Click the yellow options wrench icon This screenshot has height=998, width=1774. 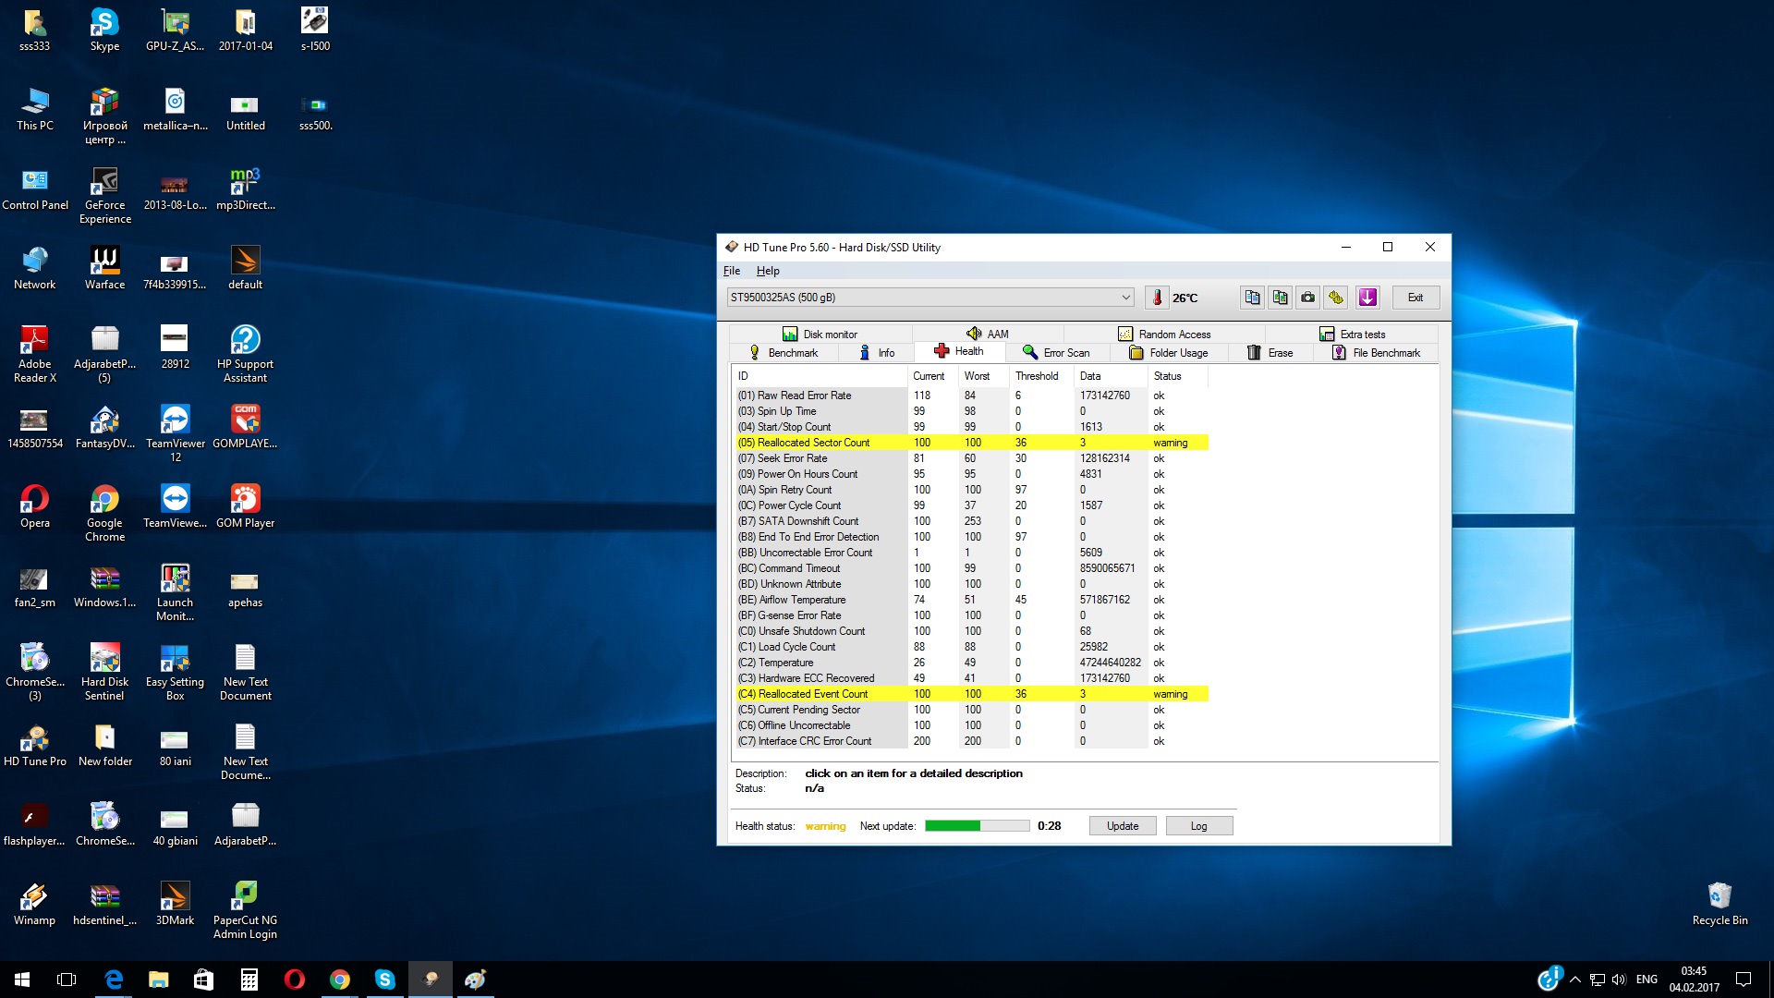click(1336, 298)
